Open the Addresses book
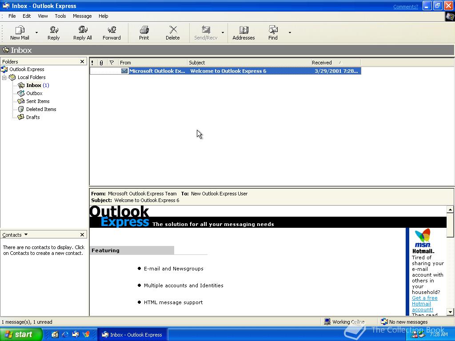This screenshot has height=341, width=455. click(243, 33)
